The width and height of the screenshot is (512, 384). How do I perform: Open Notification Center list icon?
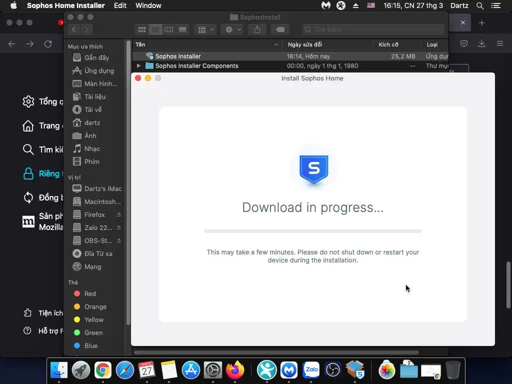coord(496,5)
